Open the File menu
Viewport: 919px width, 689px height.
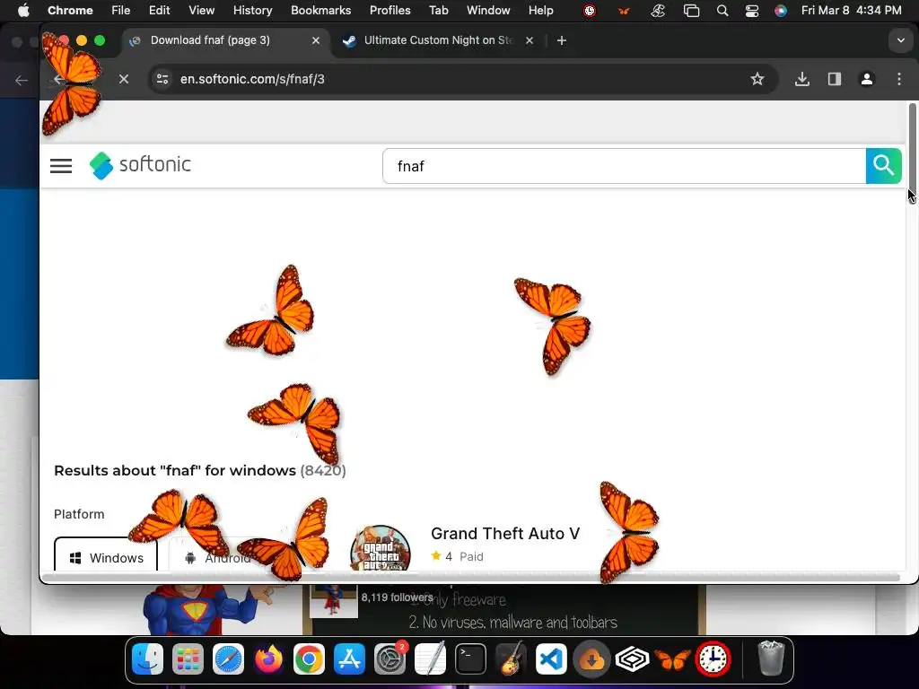pos(121,10)
